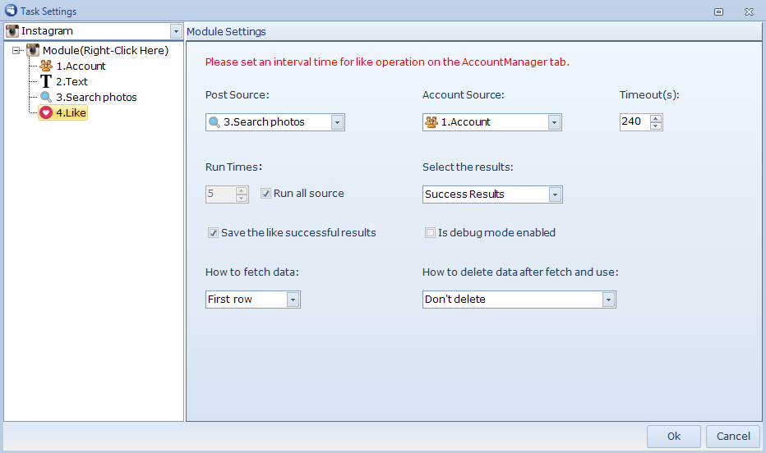Click the Account people icon in tree

click(46, 66)
